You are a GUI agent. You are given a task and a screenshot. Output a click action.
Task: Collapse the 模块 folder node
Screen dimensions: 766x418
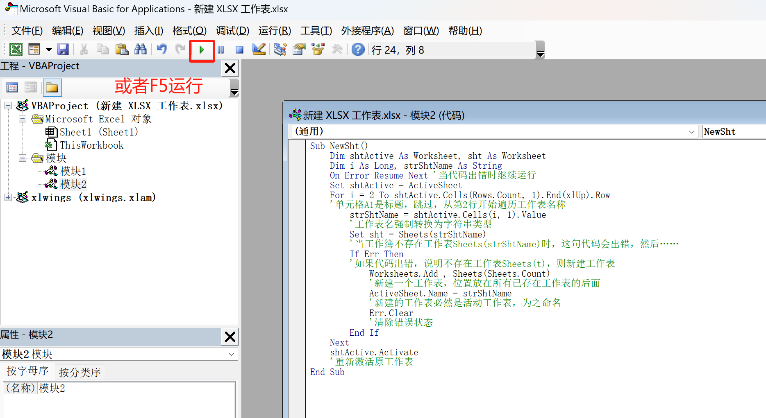23,158
